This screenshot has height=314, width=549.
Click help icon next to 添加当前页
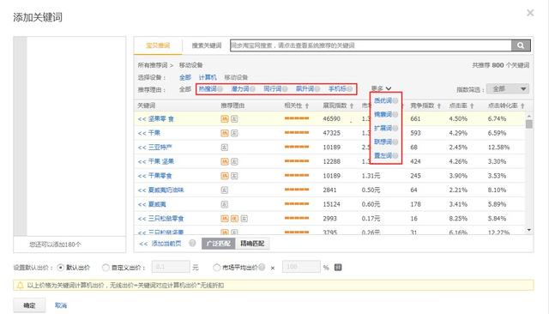(x=192, y=244)
